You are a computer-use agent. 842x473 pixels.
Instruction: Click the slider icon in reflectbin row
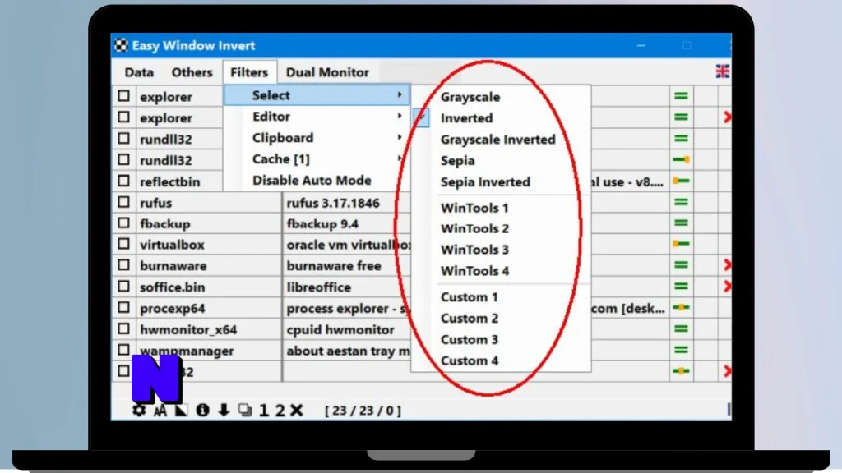(x=681, y=181)
